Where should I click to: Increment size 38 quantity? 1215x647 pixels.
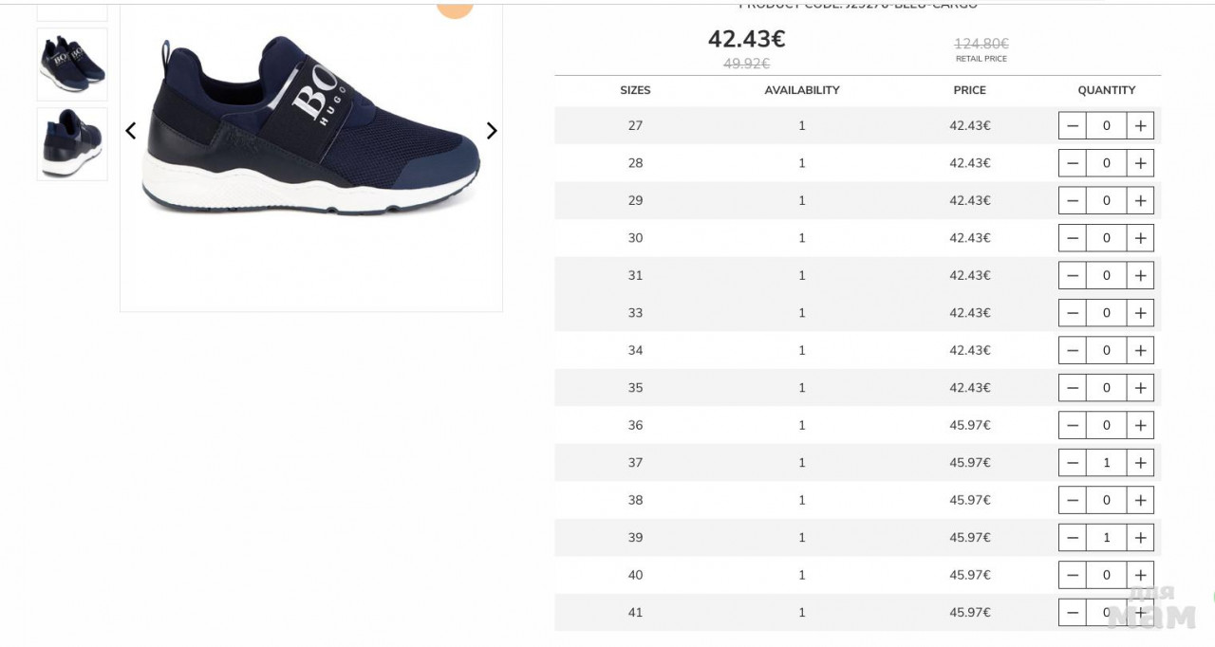coord(1140,500)
